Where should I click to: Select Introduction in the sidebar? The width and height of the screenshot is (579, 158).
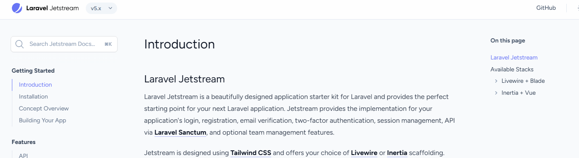click(35, 85)
